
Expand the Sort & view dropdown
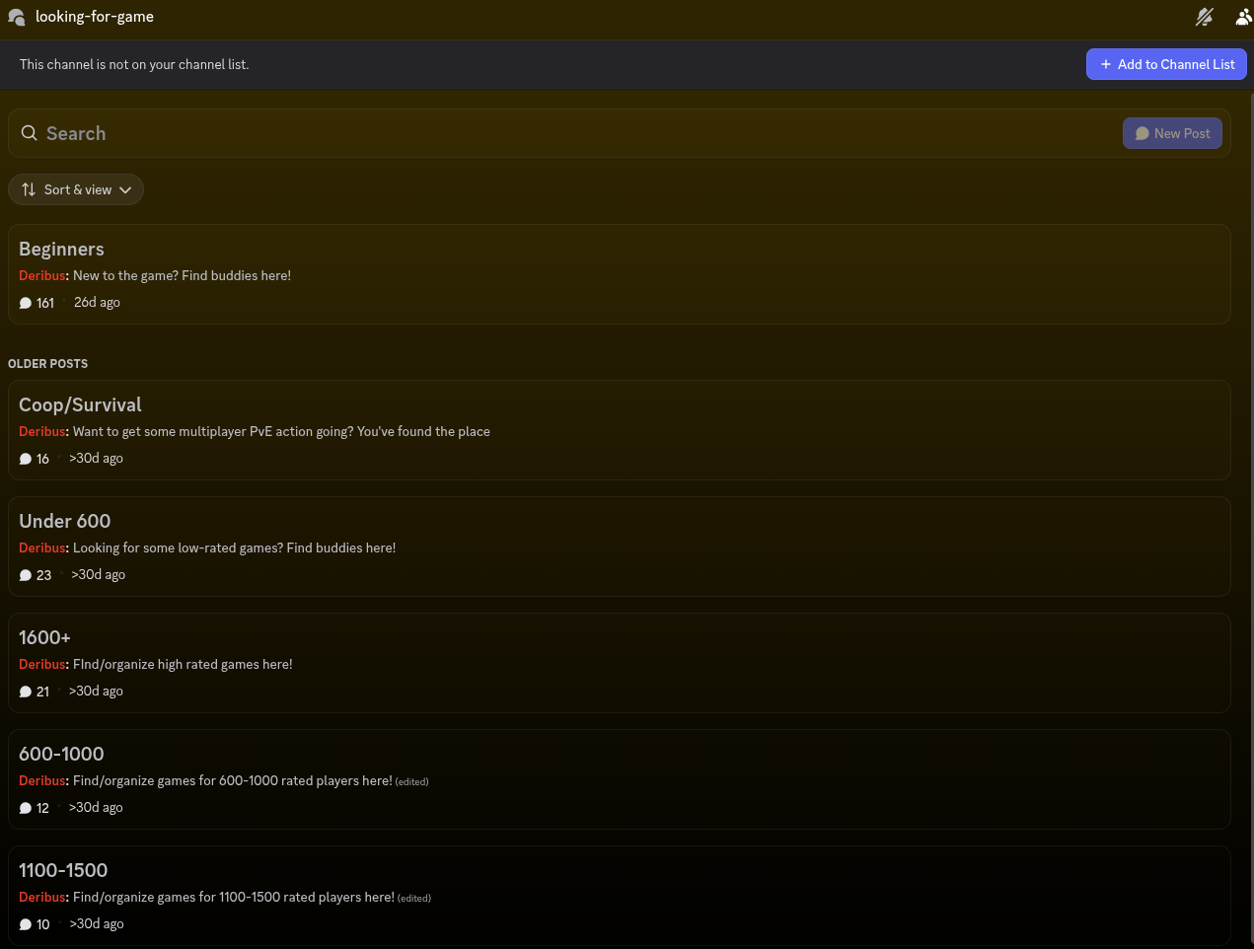click(x=76, y=189)
